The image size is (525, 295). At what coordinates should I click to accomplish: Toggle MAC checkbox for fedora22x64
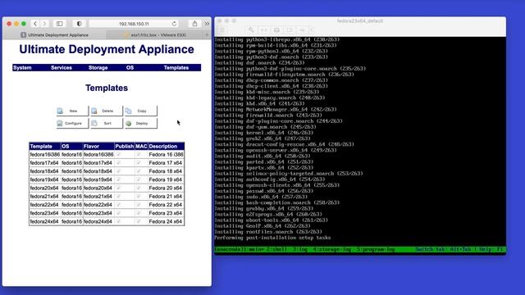[139, 204]
